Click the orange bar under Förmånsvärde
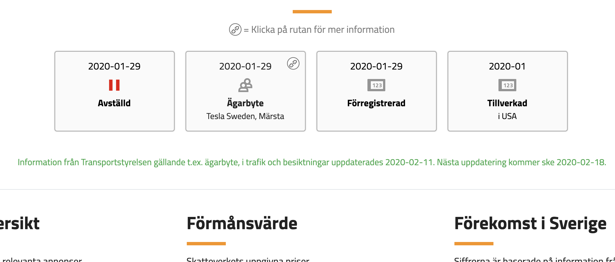The height and width of the screenshot is (262, 615). pyautogui.click(x=206, y=244)
